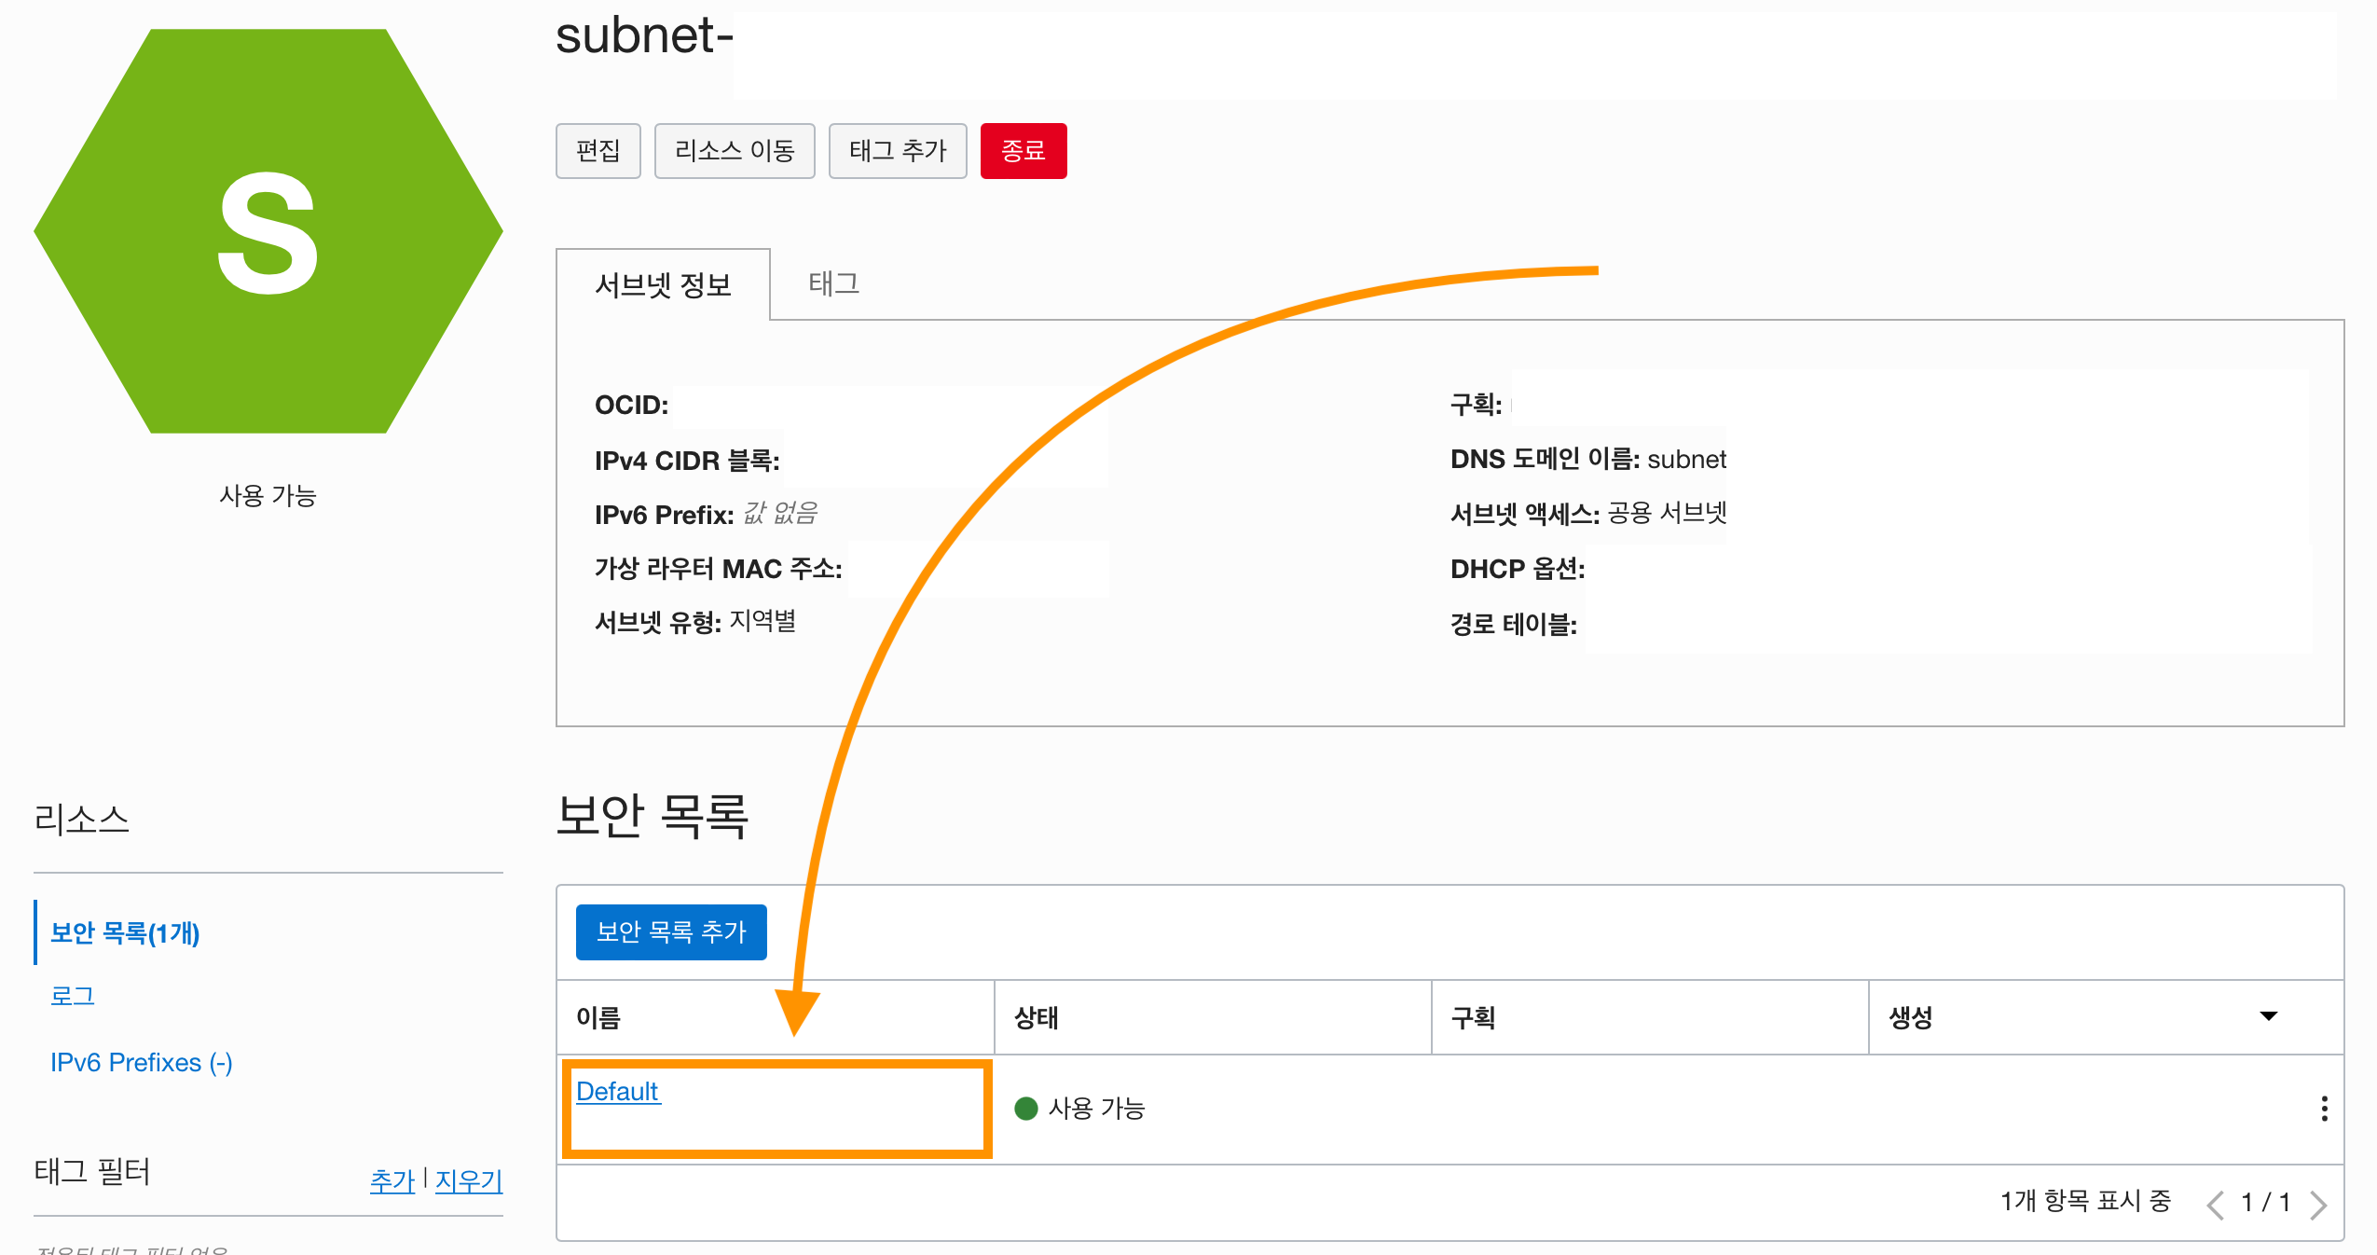Click the 태그 추가 button
Screen dimensions: 2377x1255
[x=898, y=151]
